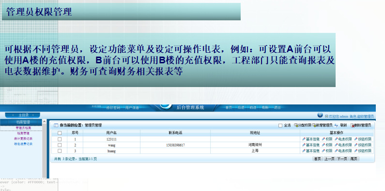Expand the 主目录 main directory menu

click(23, 115)
